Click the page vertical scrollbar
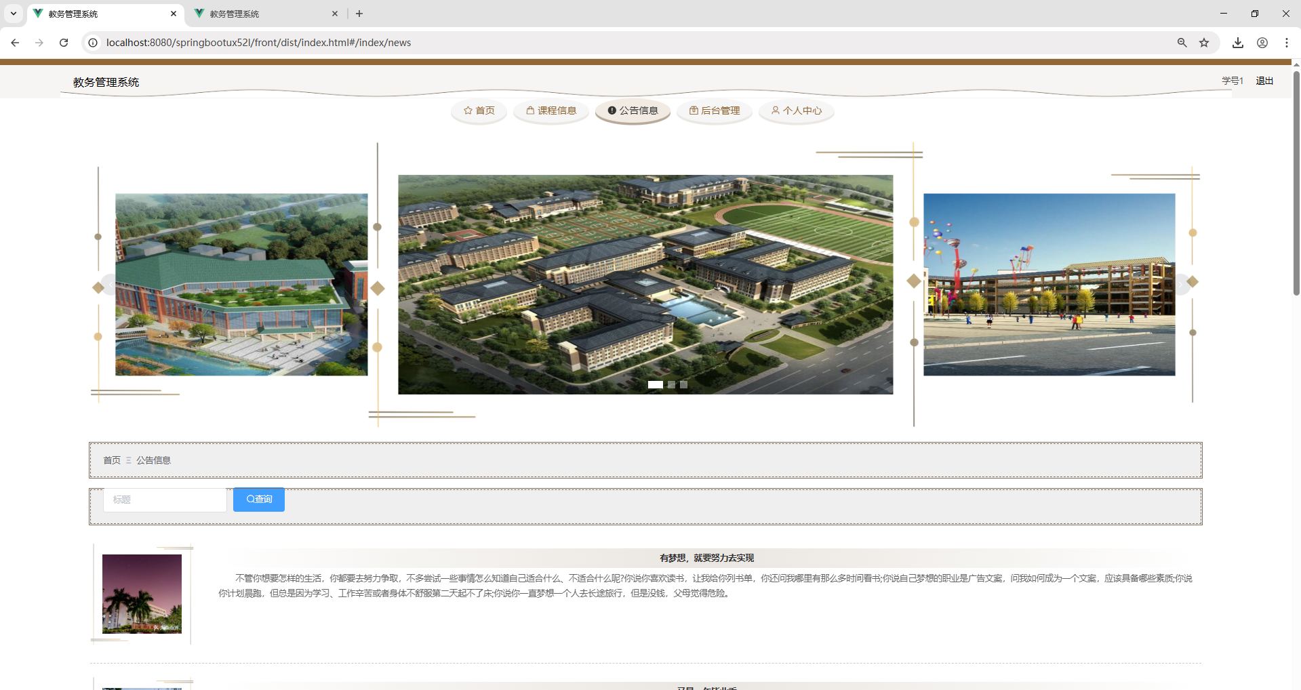1301x690 pixels. click(1296, 183)
